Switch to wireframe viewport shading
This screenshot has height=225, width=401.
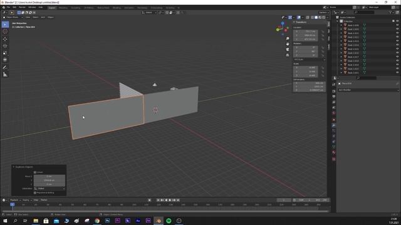point(313,17)
